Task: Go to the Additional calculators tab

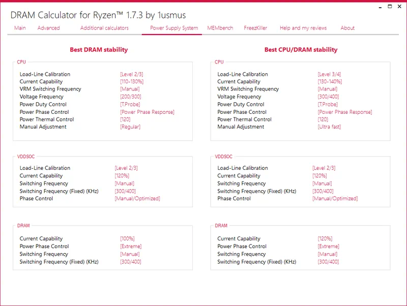Action: (104, 28)
